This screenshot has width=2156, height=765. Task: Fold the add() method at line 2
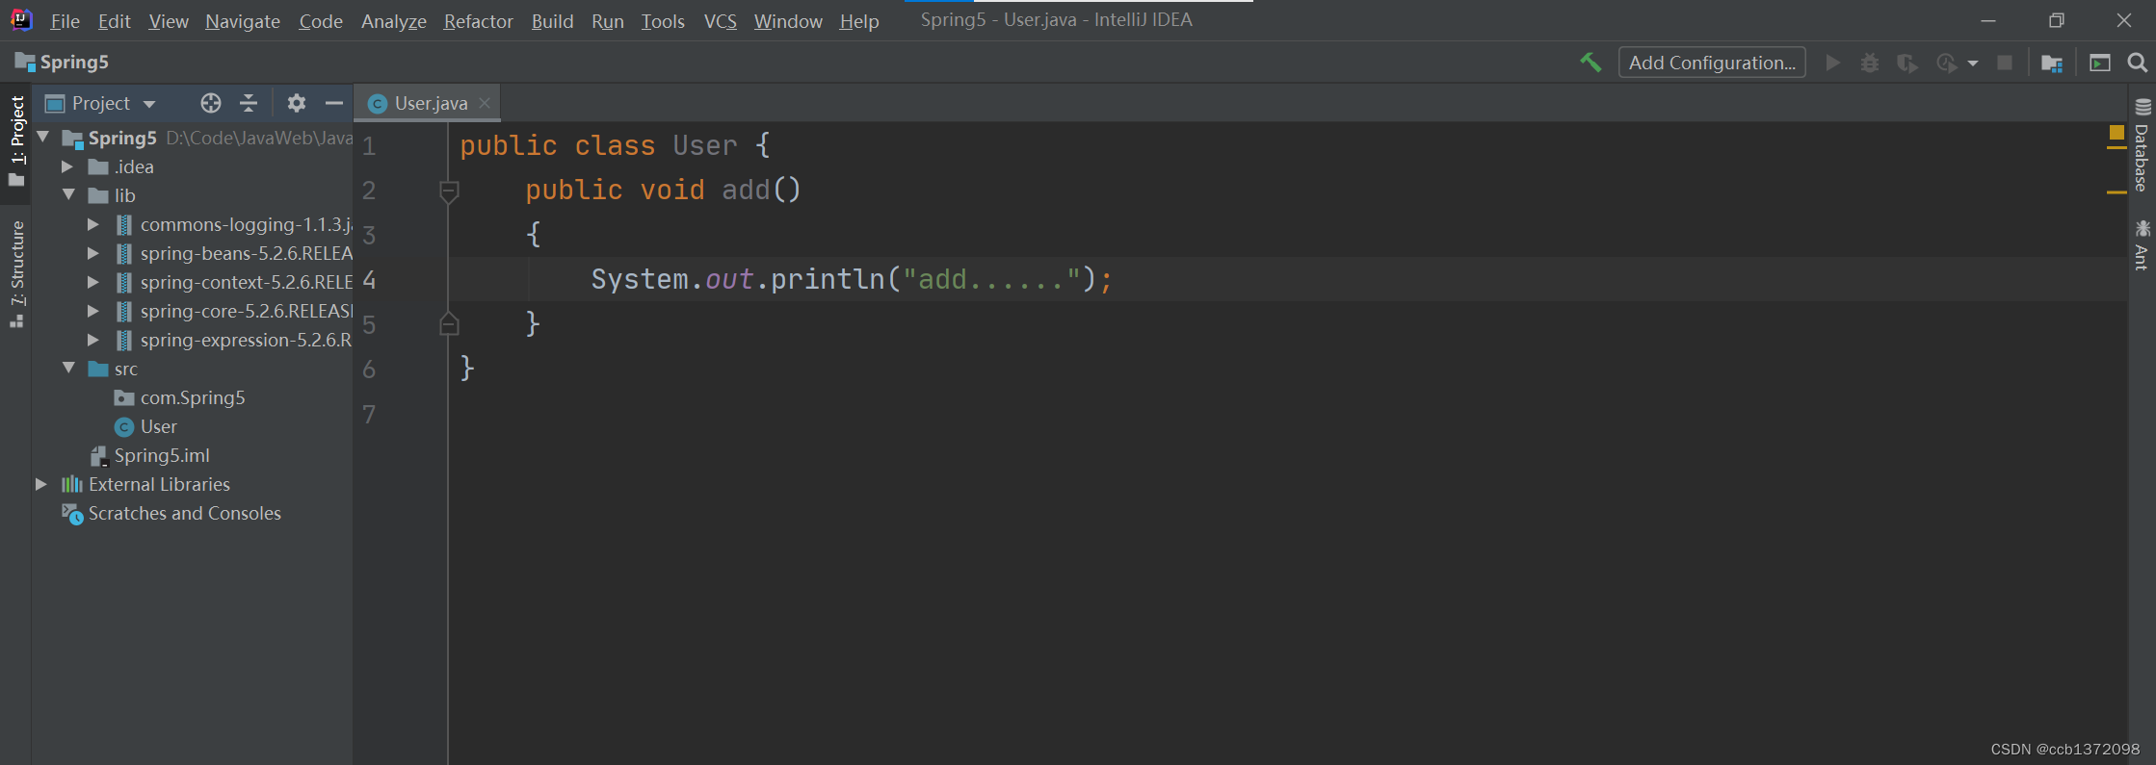pyautogui.click(x=449, y=191)
